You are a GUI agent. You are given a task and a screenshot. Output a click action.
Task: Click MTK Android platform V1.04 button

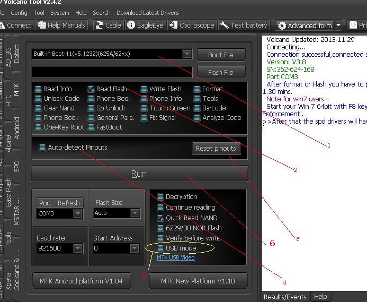(81, 281)
